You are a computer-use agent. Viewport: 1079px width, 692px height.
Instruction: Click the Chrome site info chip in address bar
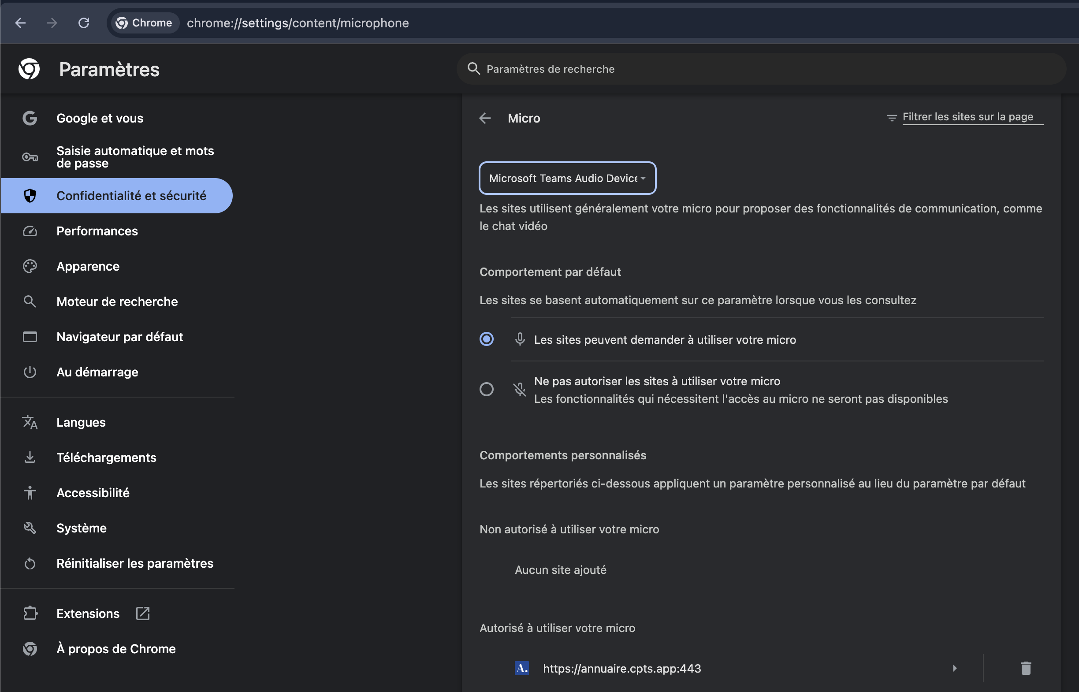[x=144, y=23]
